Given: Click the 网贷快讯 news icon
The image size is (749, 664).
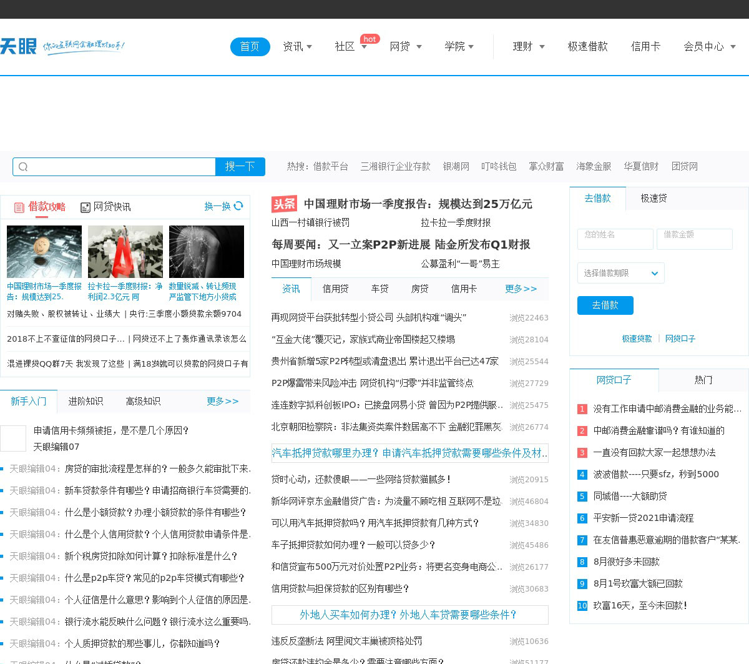Looking at the screenshot, I should pyautogui.click(x=86, y=207).
